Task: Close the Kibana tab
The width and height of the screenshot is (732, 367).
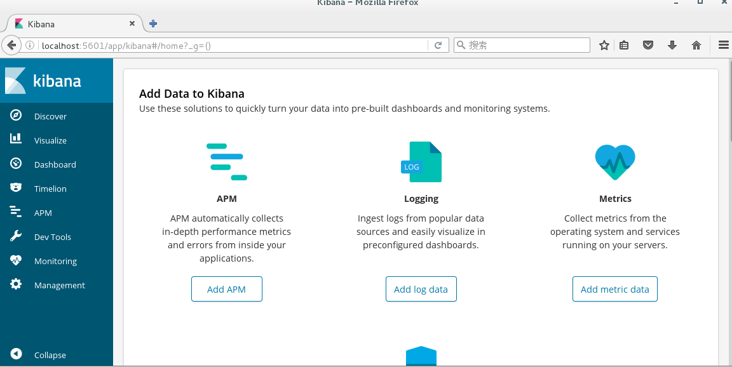Action: click(x=132, y=23)
